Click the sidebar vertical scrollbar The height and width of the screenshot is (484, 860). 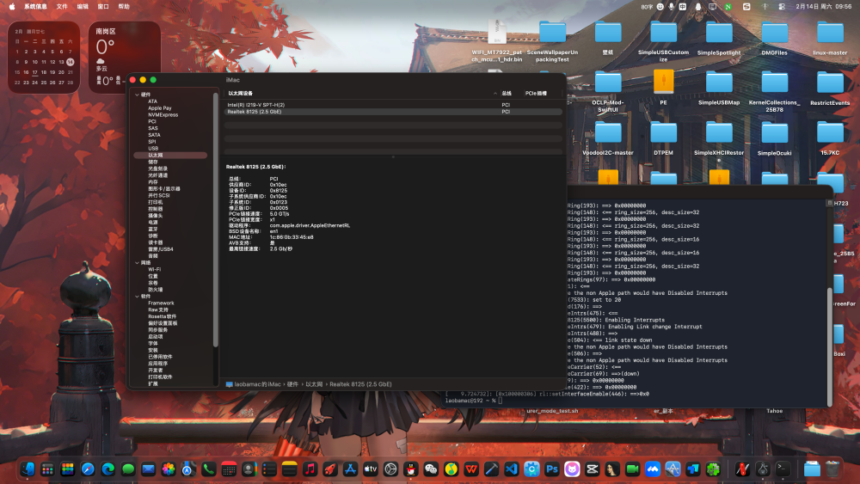click(216, 219)
